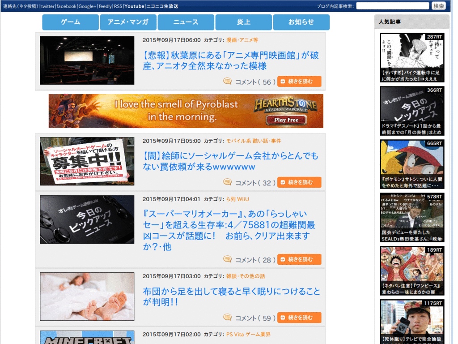Open the RSS feed link

pyautogui.click(x=118, y=6)
